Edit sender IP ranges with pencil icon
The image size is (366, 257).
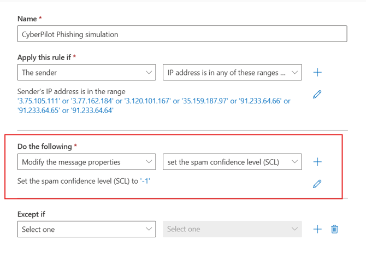tap(317, 94)
